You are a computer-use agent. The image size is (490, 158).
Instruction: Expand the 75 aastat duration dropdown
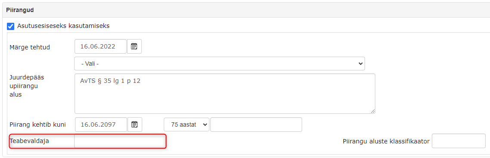pos(187,125)
